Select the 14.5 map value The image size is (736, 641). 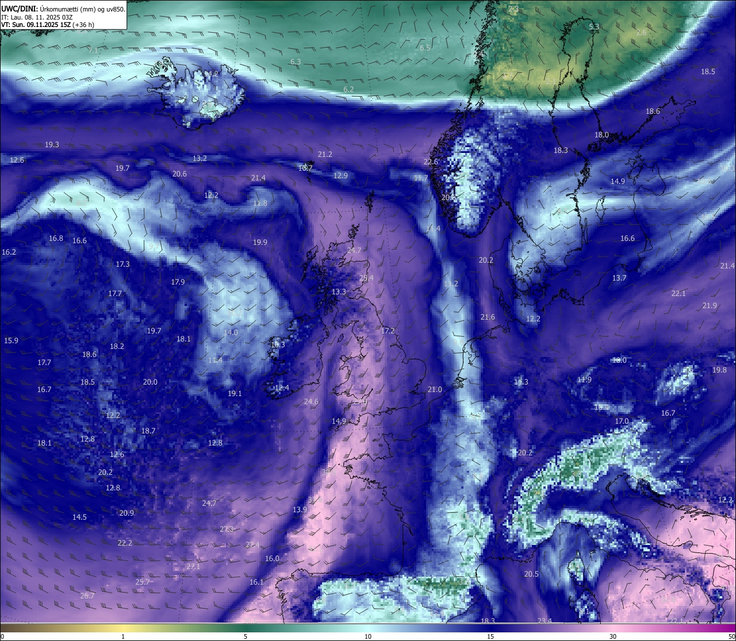79,517
